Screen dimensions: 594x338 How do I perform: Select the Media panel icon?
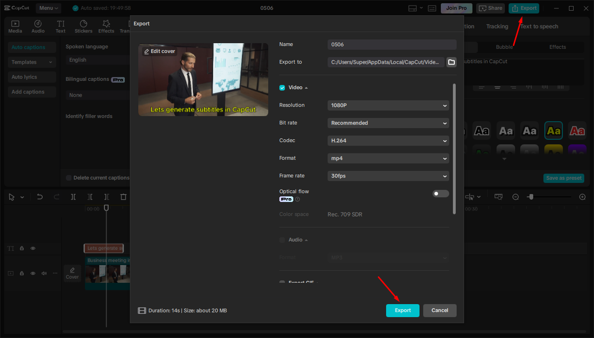15,26
